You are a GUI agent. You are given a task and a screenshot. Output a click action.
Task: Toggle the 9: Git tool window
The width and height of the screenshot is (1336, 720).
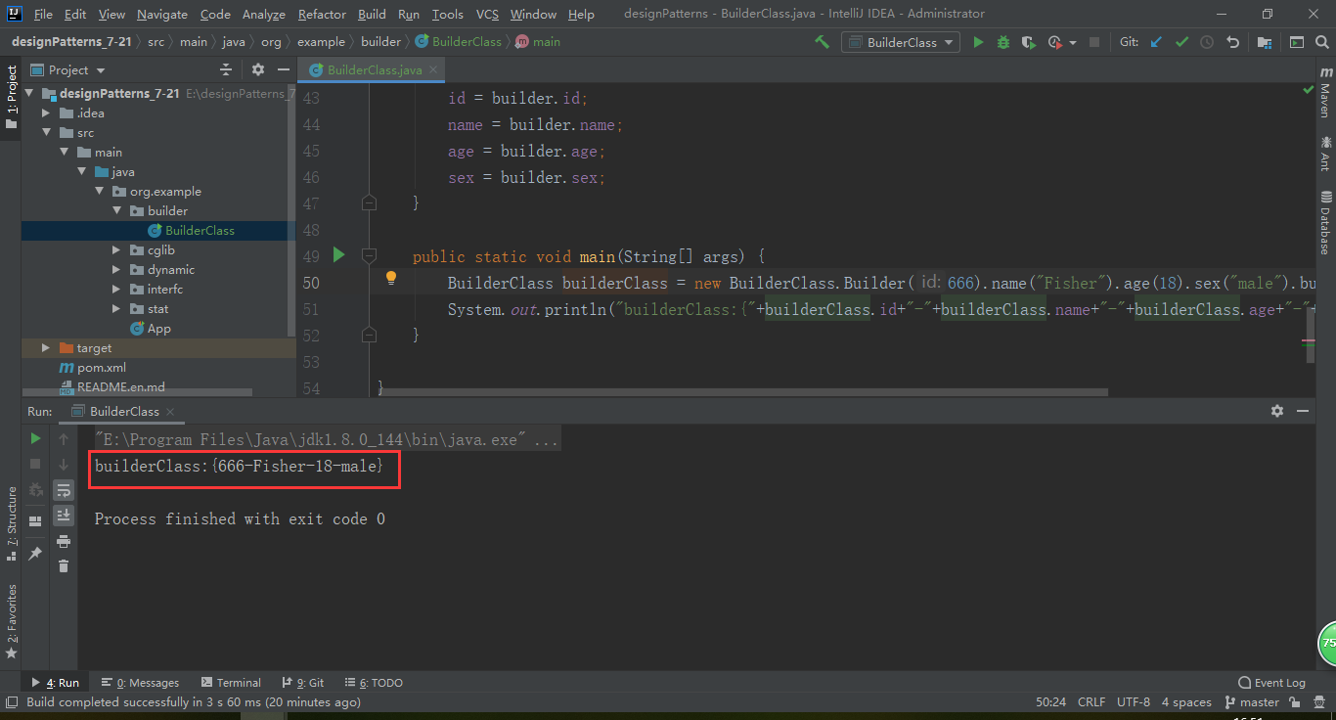click(303, 683)
